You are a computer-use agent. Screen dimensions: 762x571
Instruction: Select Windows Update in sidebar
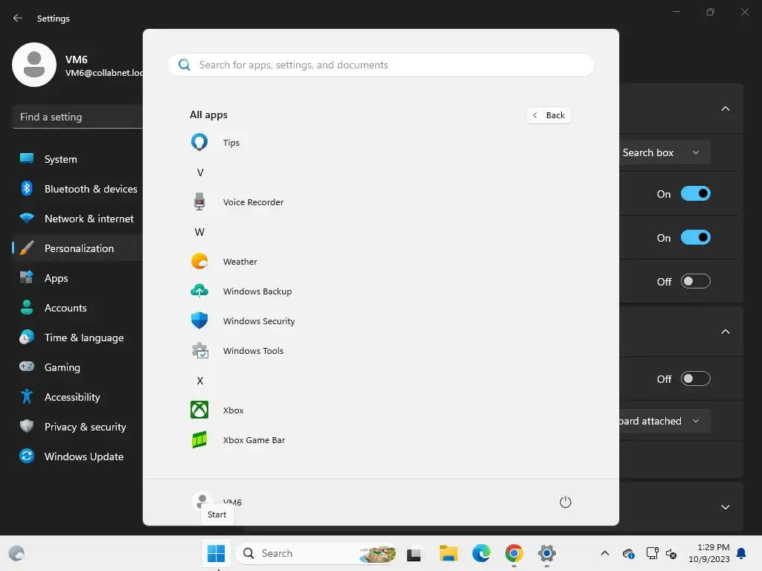77,457
